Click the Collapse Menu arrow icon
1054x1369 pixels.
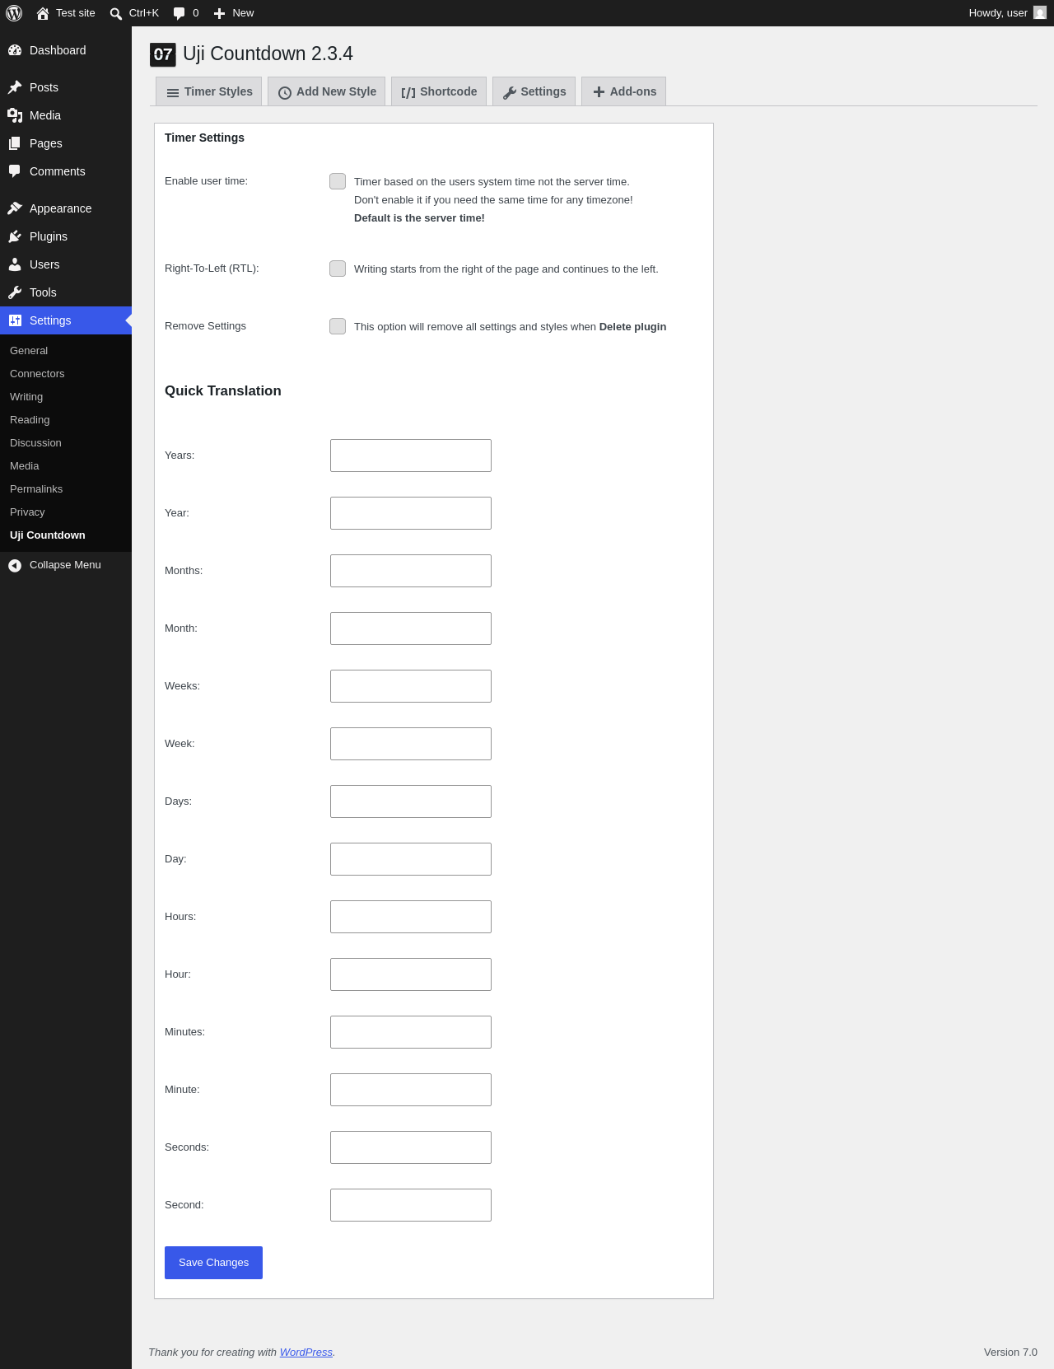click(x=15, y=565)
